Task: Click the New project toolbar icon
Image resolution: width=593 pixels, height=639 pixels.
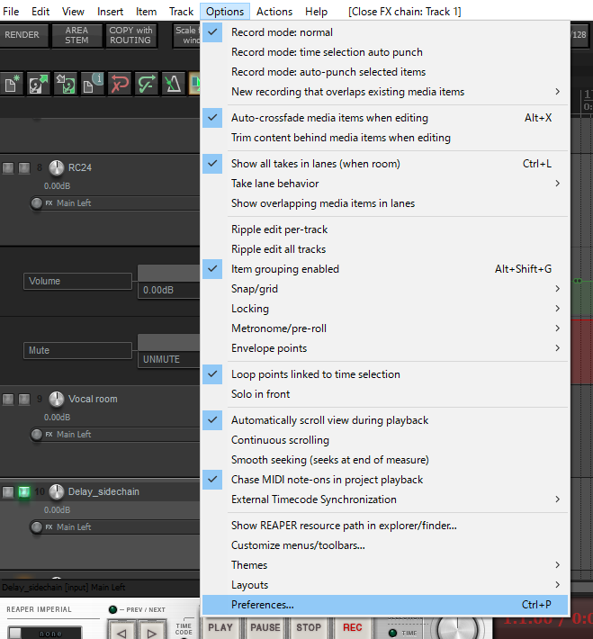Action: 13,84
